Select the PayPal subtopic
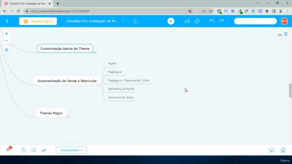Image resolution: width=292 pixels, height=164 pixels. [112, 64]
